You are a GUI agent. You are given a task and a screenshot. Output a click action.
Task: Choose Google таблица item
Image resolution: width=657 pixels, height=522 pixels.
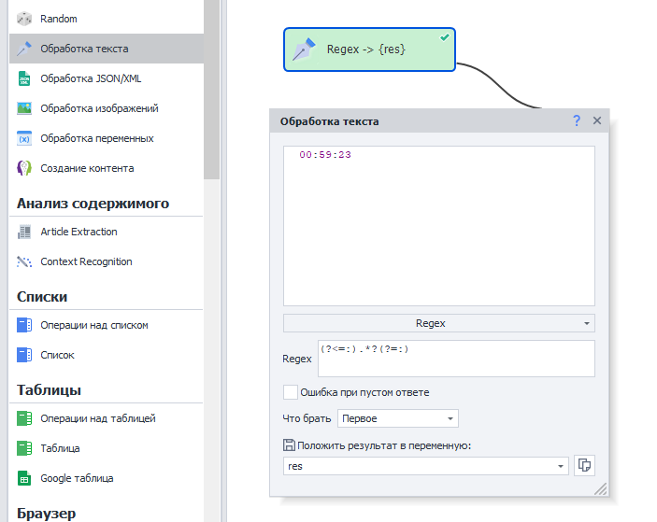(107, 478)
